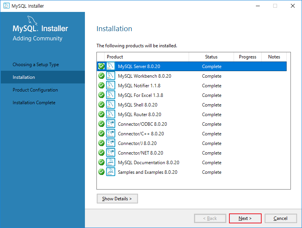Select the MySQL For Excel 1.3.8 row text
The image size is (302, 228).
(140, 95)
